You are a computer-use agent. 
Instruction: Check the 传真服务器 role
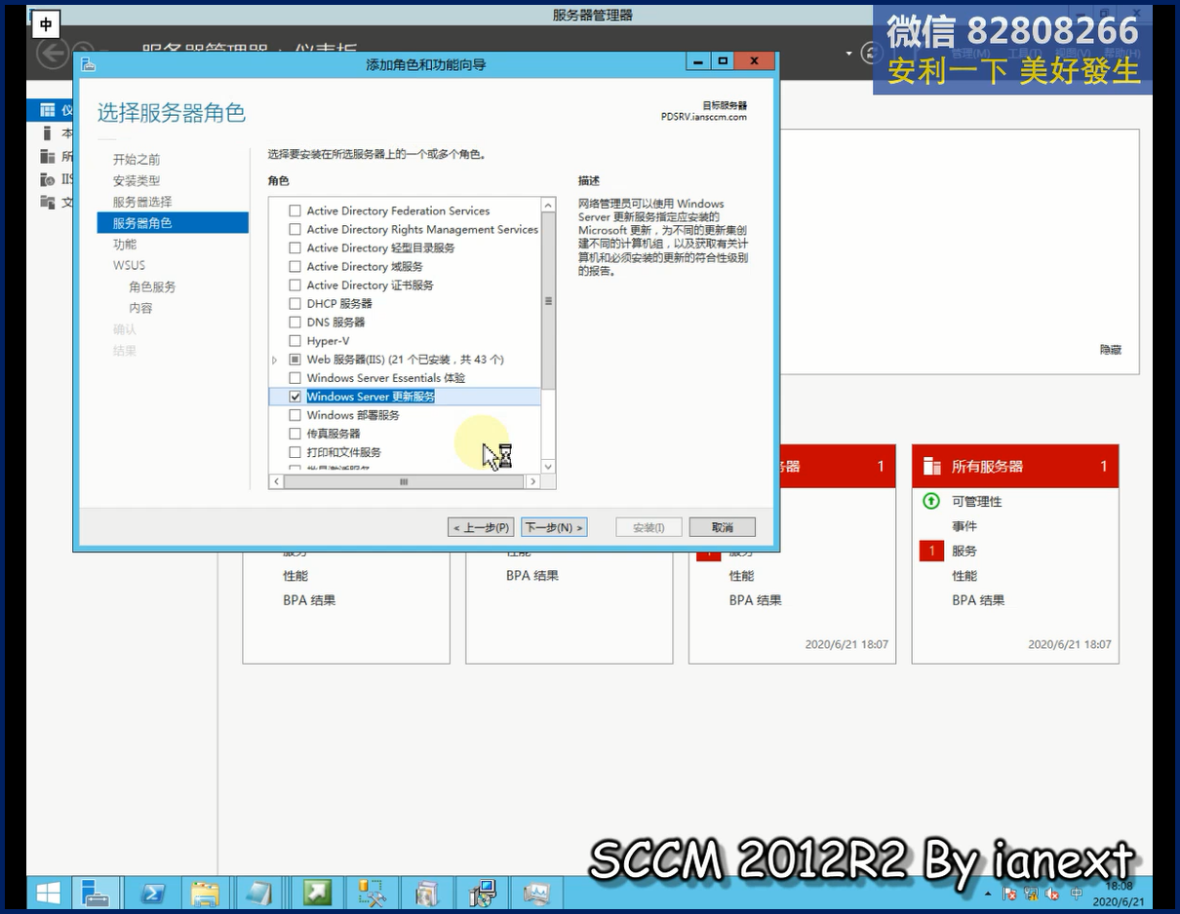pos(295,434)
